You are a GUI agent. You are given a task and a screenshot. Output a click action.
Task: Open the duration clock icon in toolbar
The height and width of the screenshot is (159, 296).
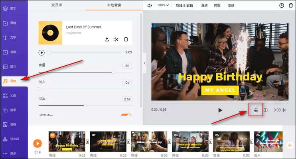(x=282, y=6)
